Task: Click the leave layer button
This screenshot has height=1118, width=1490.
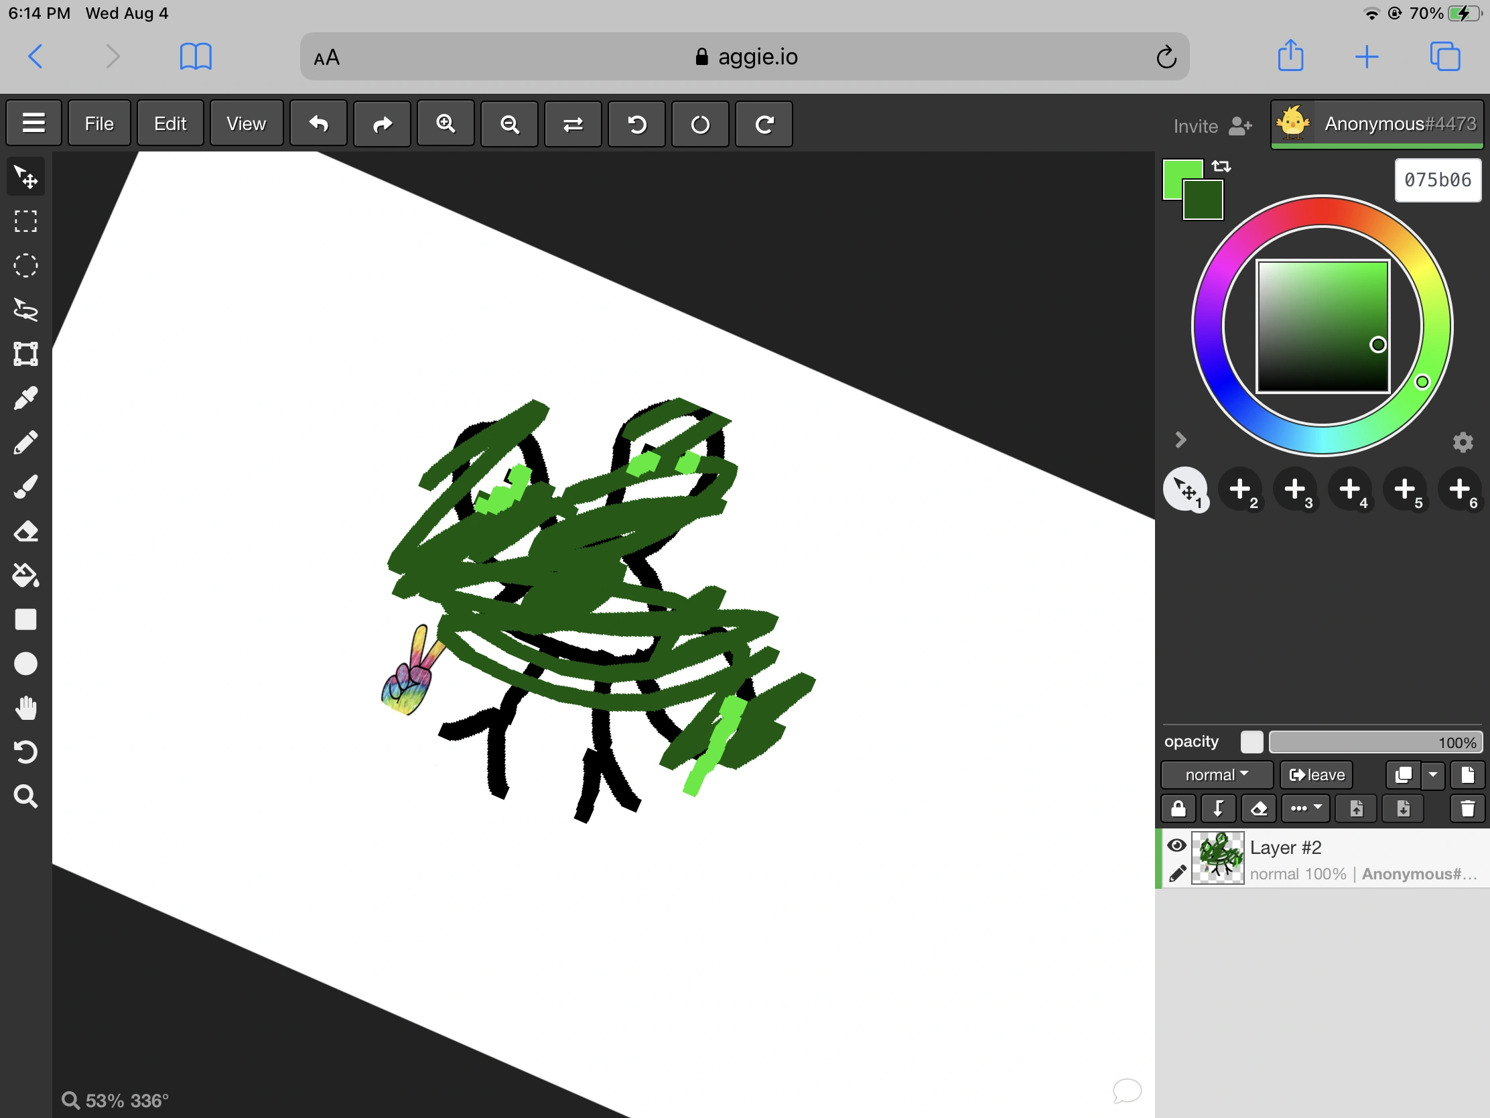Action: tap(1316, 775)
